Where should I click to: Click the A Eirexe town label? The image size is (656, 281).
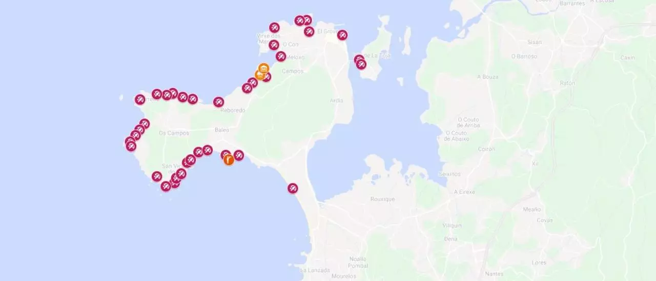click(464, 192)
